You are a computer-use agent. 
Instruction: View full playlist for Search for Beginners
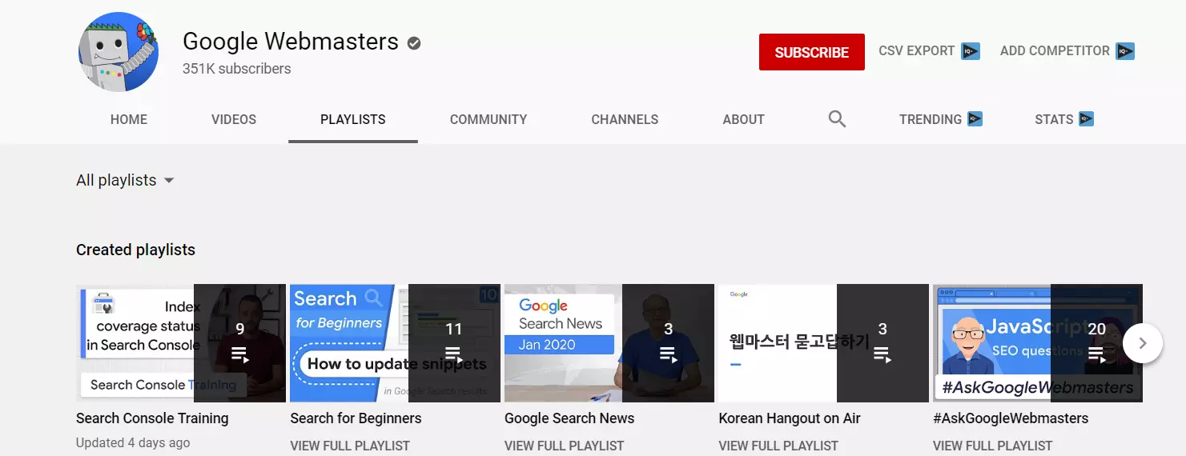[x=350, y=446]
